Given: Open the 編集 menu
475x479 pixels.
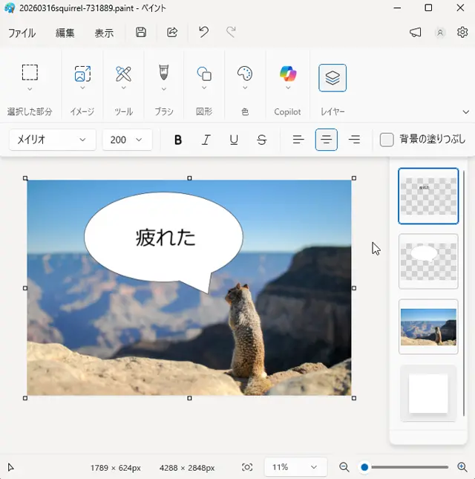Looking at the screenshot, I should pyautogui.click(x=65, y=33).
